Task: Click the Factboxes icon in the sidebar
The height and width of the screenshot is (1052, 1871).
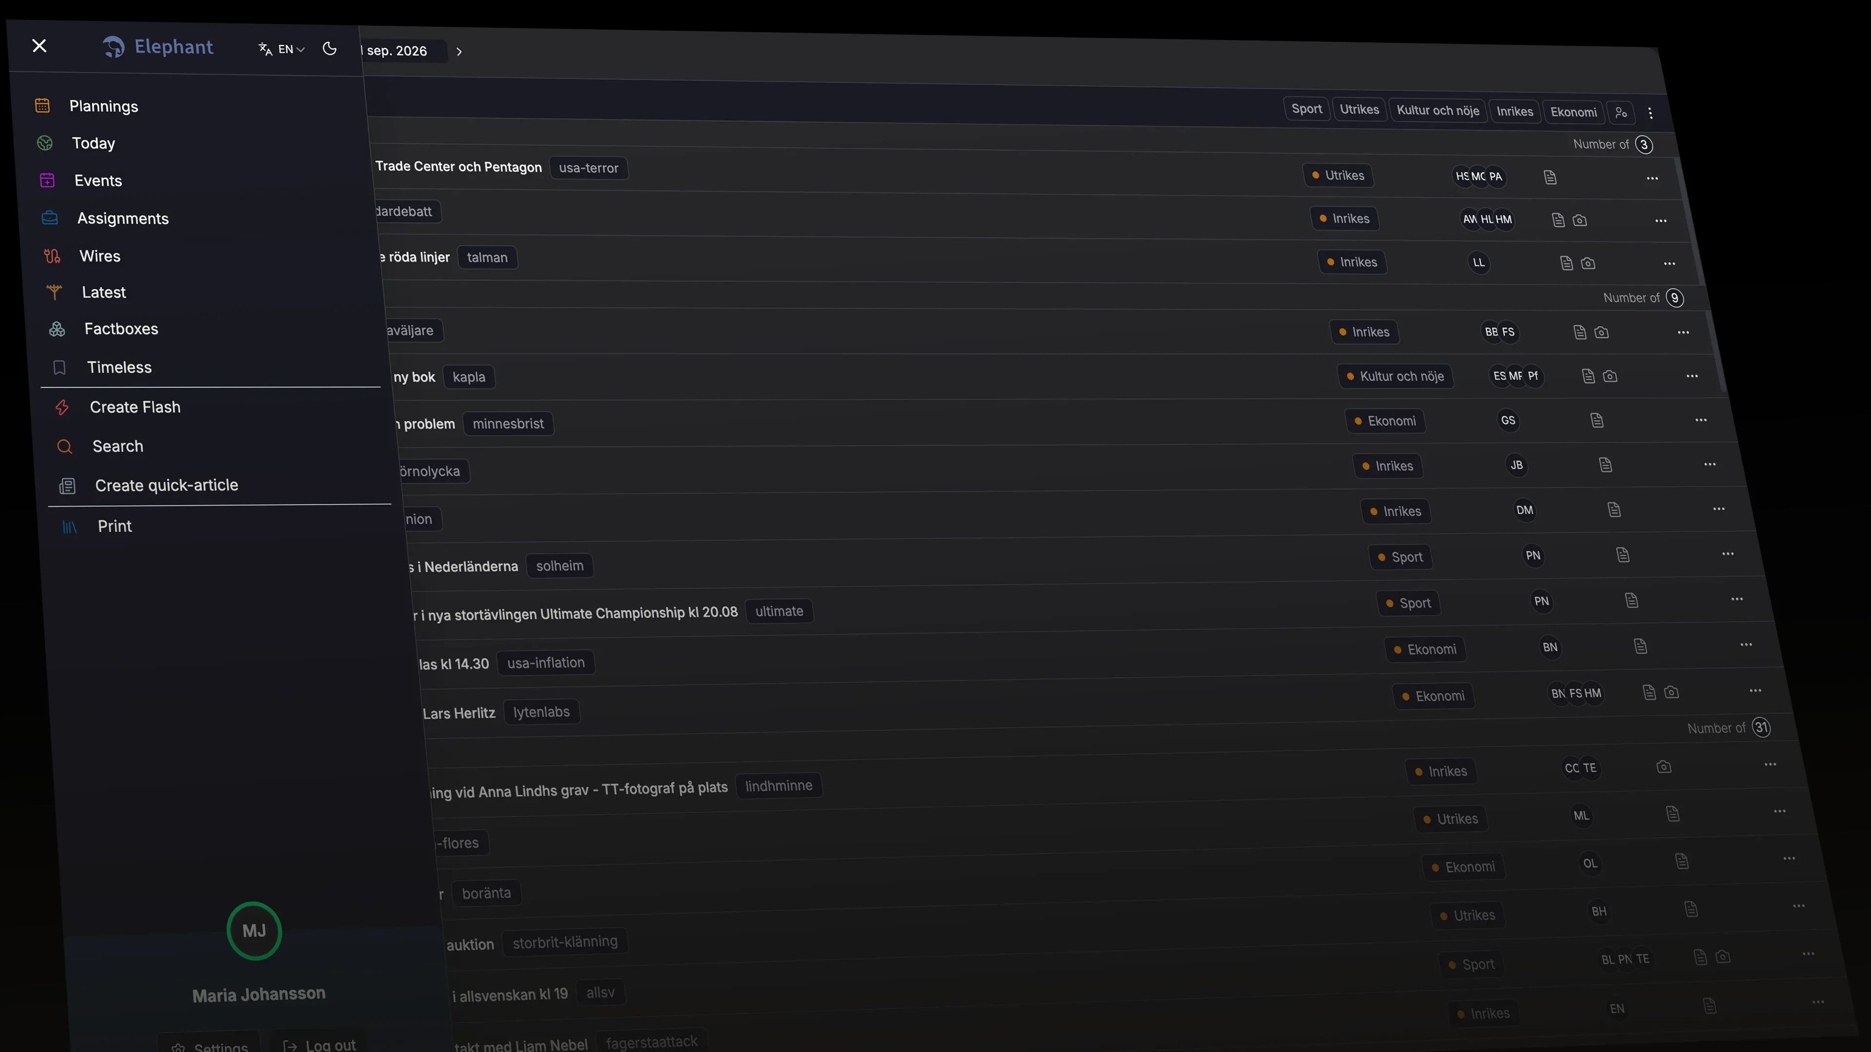Action: [57, 329]
